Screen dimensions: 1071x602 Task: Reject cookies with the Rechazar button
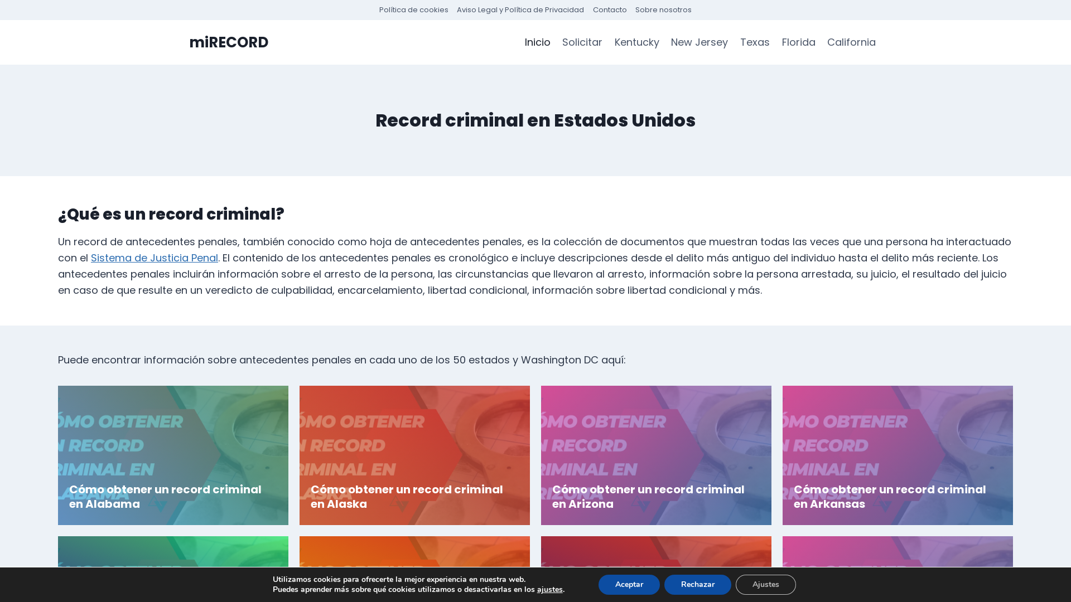697,585
